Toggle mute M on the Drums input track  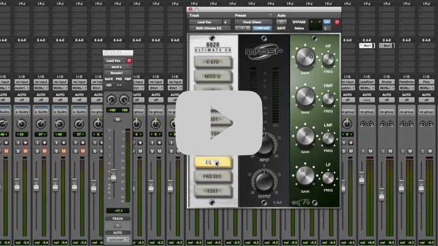[390, 151]
